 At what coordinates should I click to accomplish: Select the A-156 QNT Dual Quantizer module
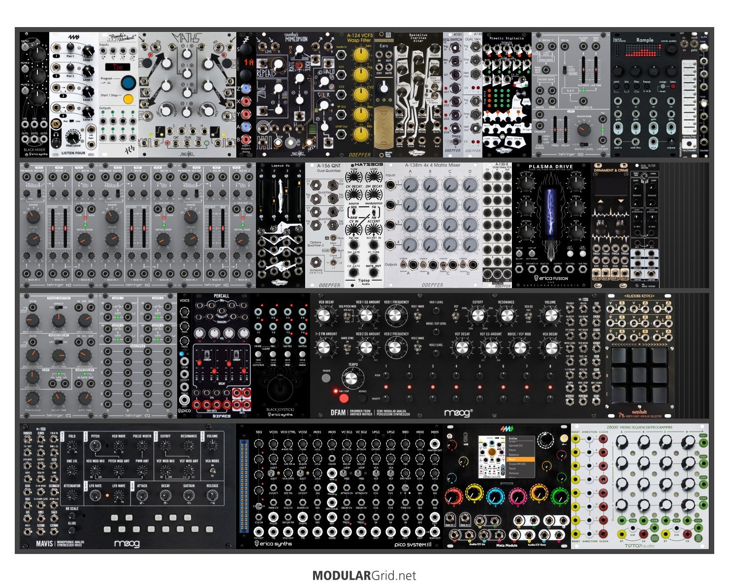[325, 225]
